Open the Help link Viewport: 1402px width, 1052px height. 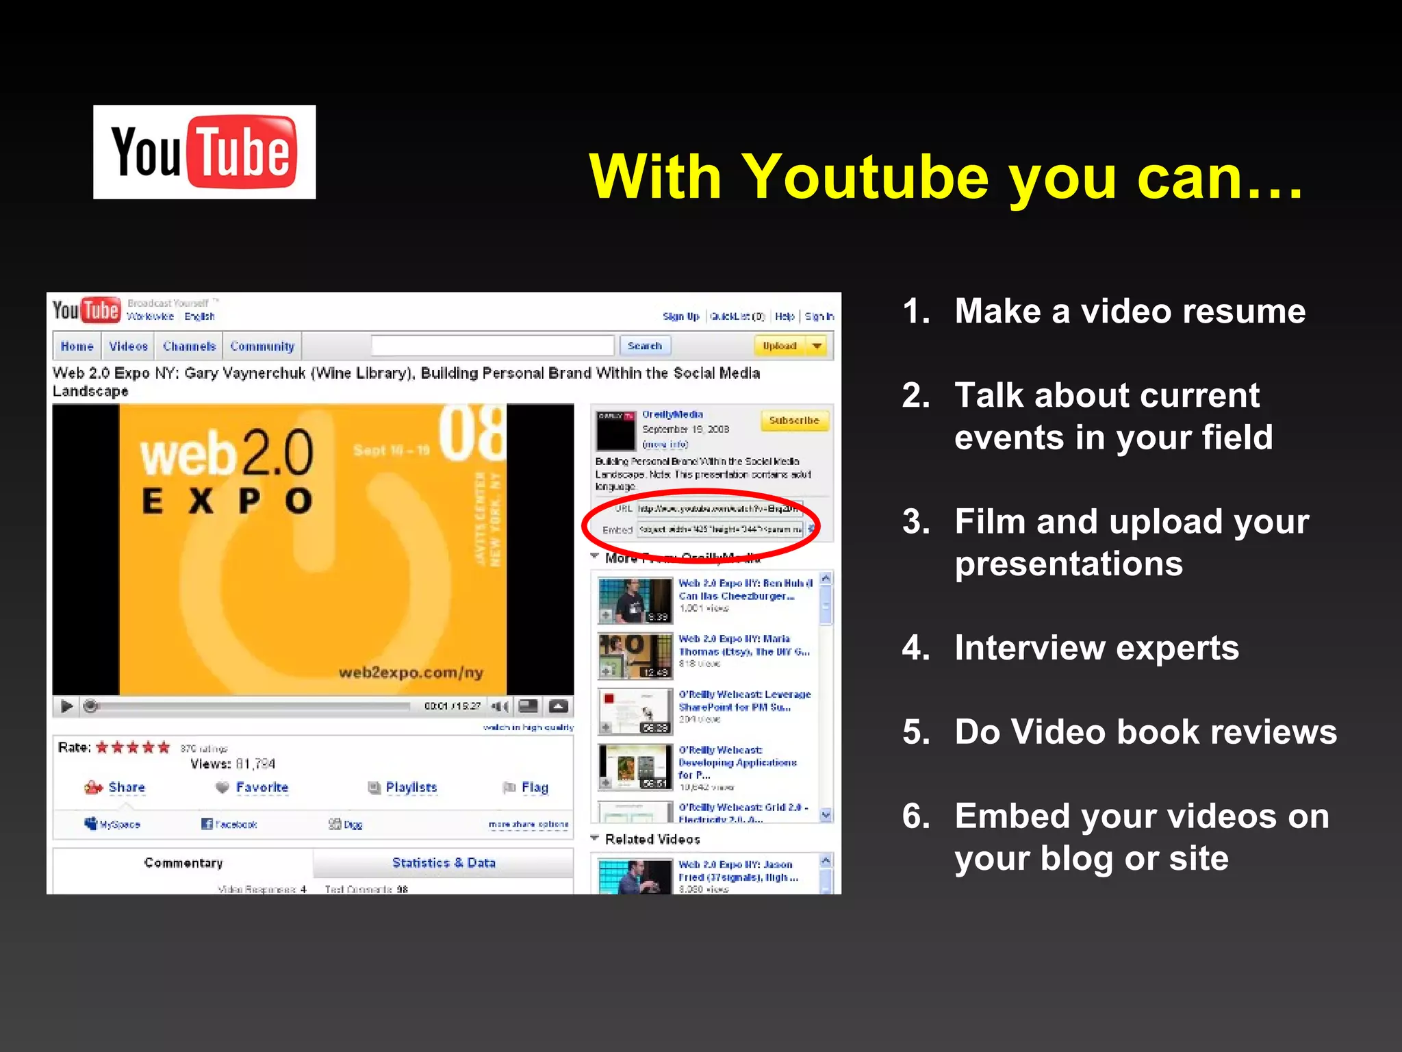(x=785, y=316)
